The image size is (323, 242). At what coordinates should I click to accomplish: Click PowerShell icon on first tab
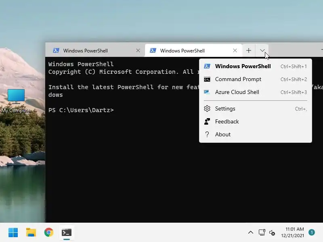56,50
